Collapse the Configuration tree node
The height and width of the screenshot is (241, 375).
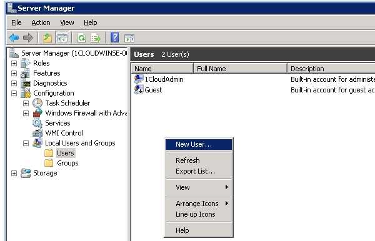coord(14,93)
